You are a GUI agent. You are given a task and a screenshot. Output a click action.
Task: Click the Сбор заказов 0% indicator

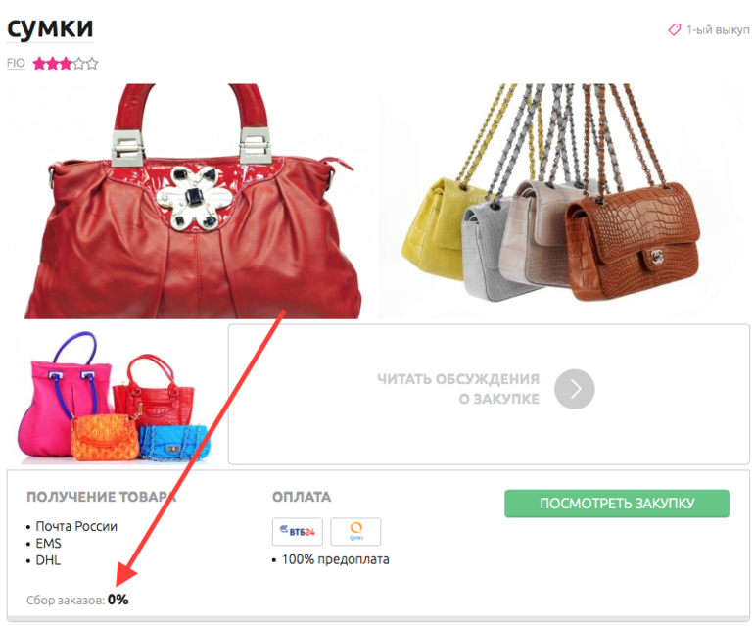pos(77,600)
